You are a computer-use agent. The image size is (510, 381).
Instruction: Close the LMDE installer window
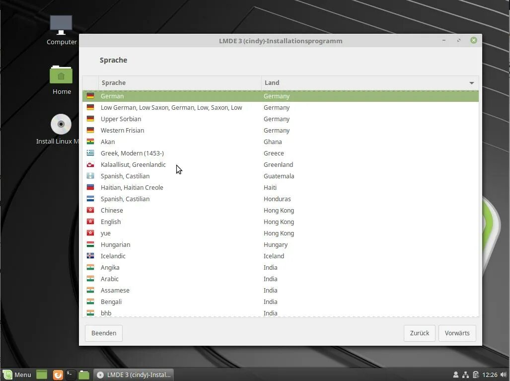pos(474,40)
